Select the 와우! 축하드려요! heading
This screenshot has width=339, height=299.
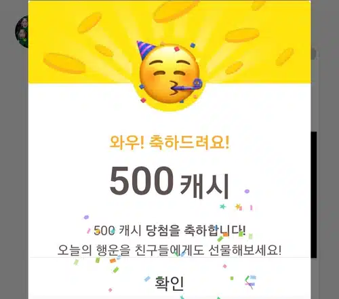click(169, 142)
